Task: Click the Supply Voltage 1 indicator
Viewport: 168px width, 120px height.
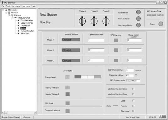Action: pyautogui.click(x=68, y=88)
